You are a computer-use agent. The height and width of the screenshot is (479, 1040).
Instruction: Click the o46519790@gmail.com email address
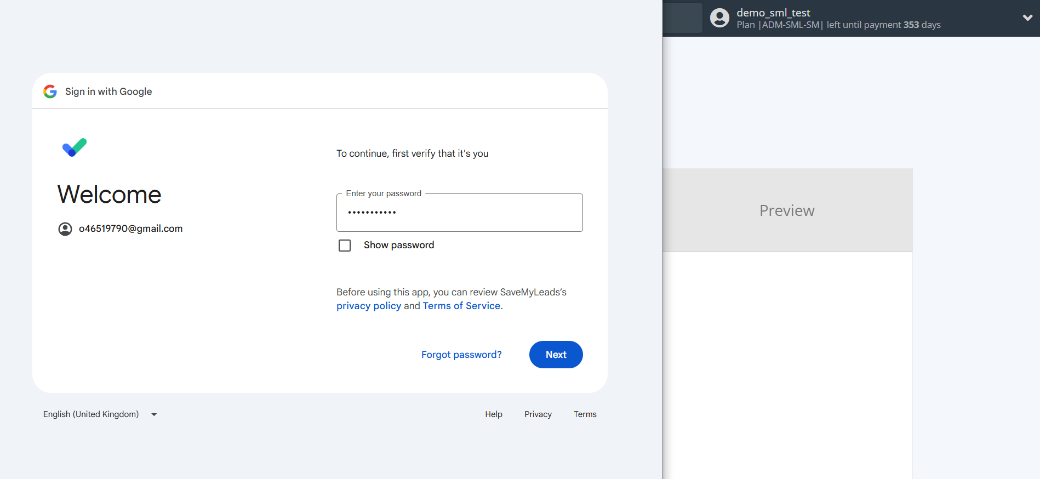[131, 229]
